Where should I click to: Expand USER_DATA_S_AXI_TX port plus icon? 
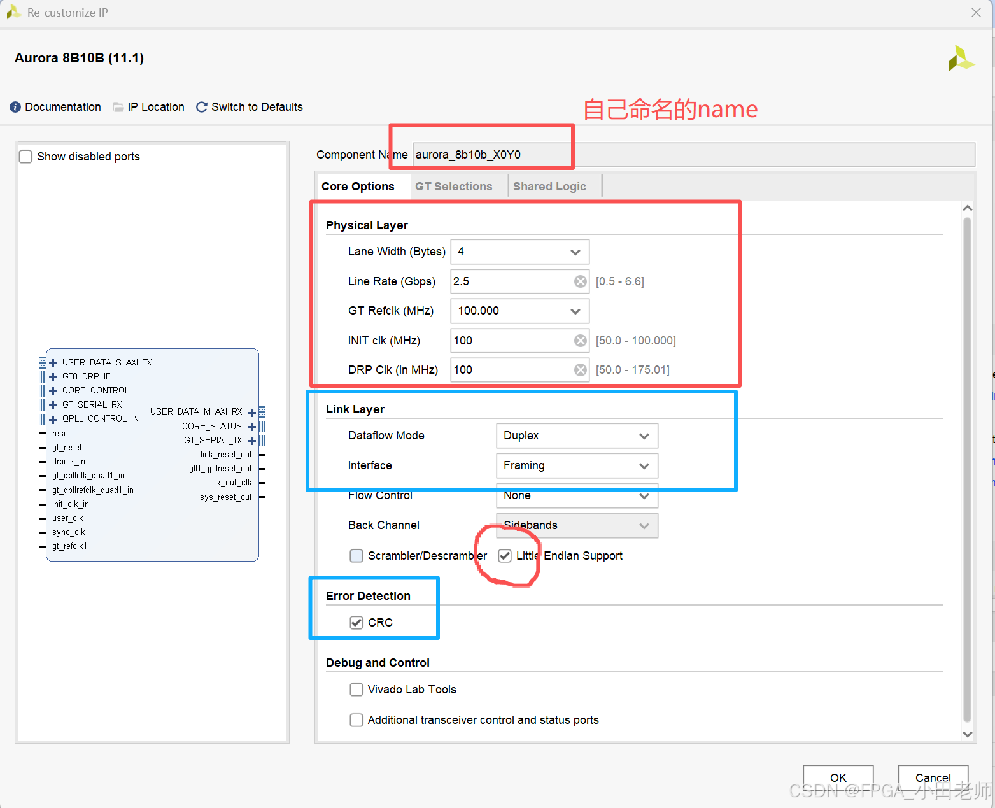[53, 363]
